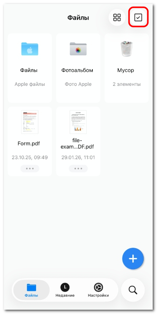Image resolution: width=157 pixels, height=314 pixels.
Task: Open the Фотоальбом photo folder icon
Action: click(78, 49)
